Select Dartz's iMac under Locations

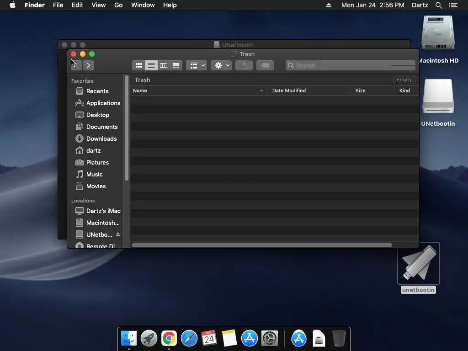[x=97, y=211]
